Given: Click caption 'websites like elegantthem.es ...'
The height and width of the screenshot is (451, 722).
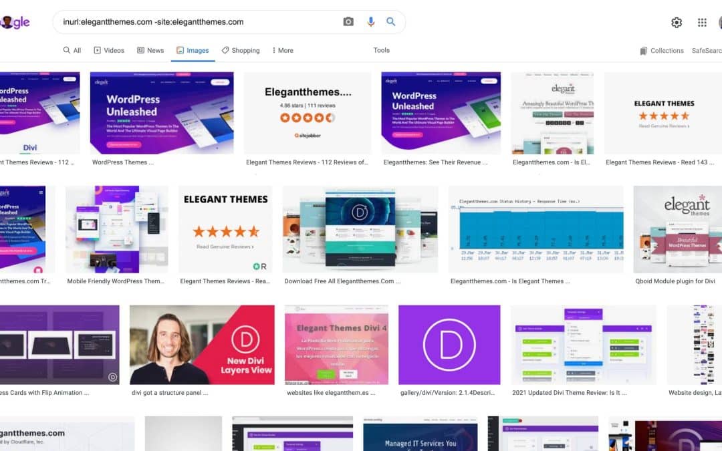Looking at the screenshot, I should click(331, 393).
